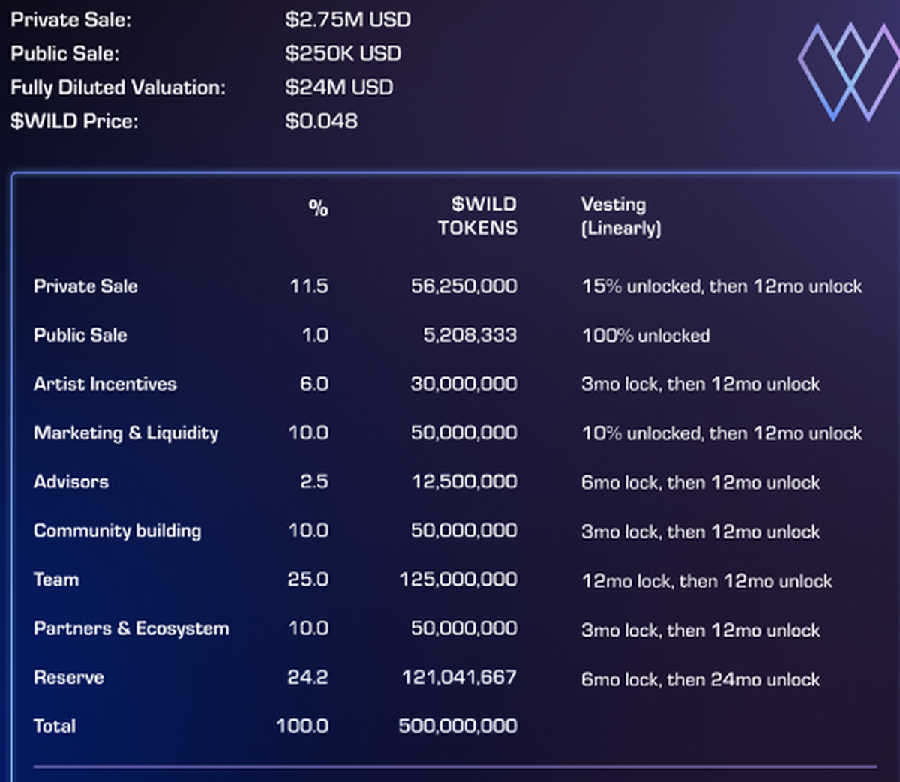This screenshot has height=782, width=900.
Task: Click the Marketing & Liquidity row label
Action: (x=126, y=433)
